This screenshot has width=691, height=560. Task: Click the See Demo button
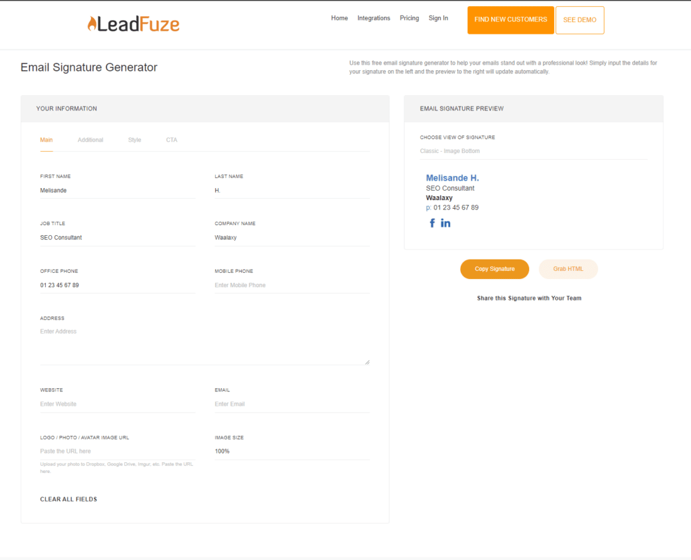(x=580, y=20)
